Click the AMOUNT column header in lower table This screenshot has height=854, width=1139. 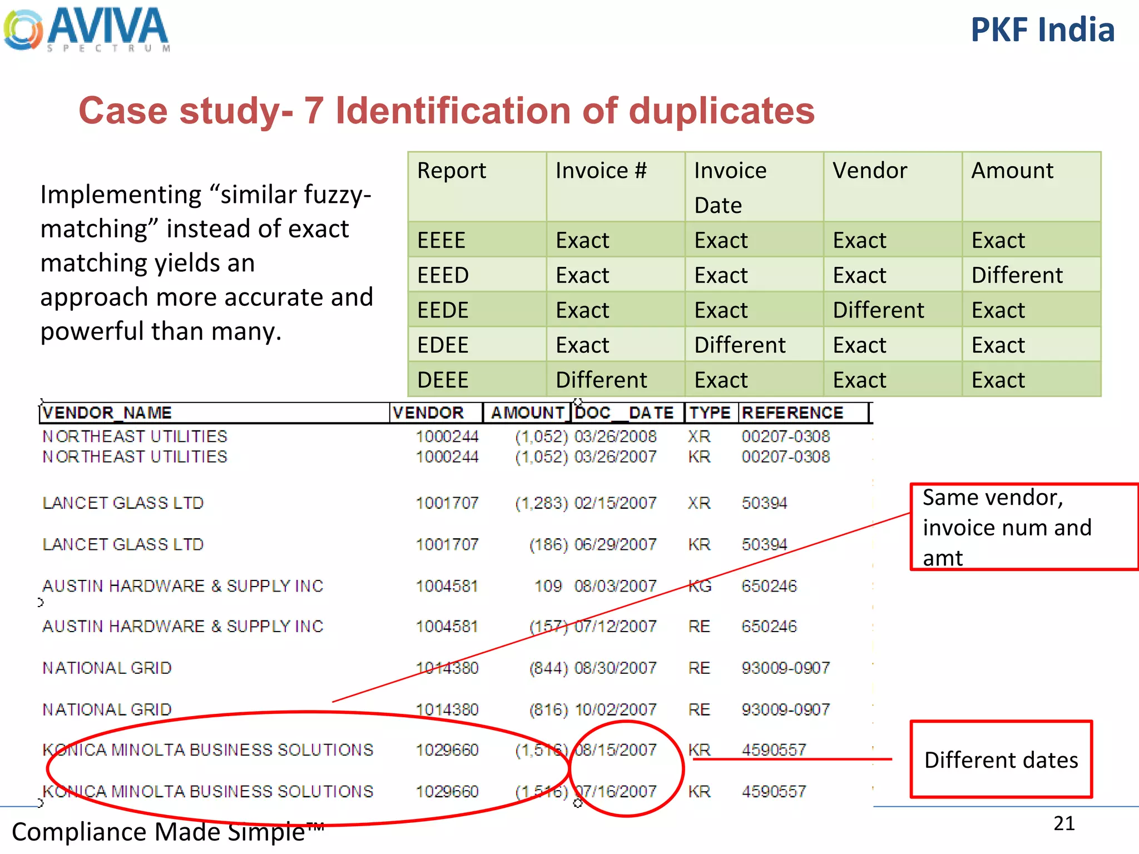(x=527, y=413)
